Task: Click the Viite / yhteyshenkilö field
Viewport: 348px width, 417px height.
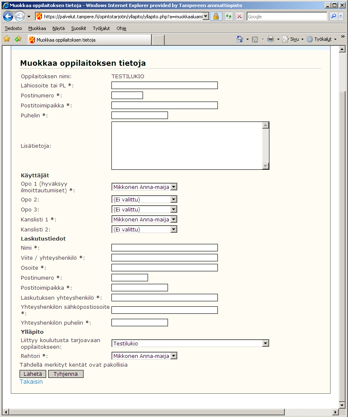Action: pos(164,258)
